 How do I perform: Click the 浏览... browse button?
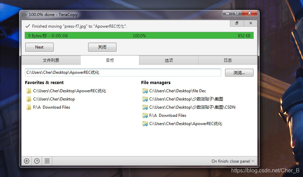[x=239, y=73]
